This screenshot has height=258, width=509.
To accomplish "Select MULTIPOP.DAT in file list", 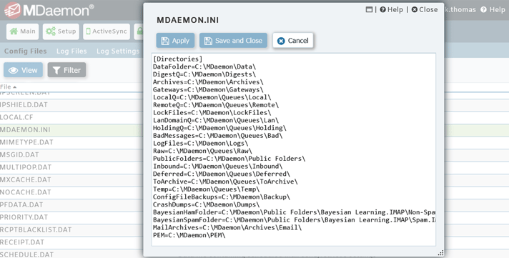I will click(x=26, y=167).
